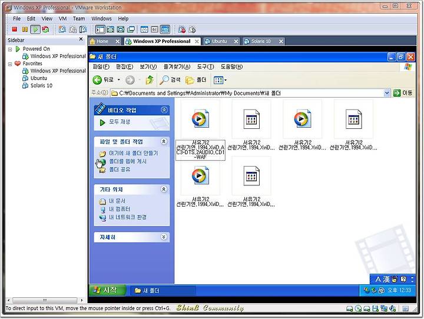This screenshot has width=424, height=319.
Task: Close the Windows XP Professional tab
Action: click(197, 41)
